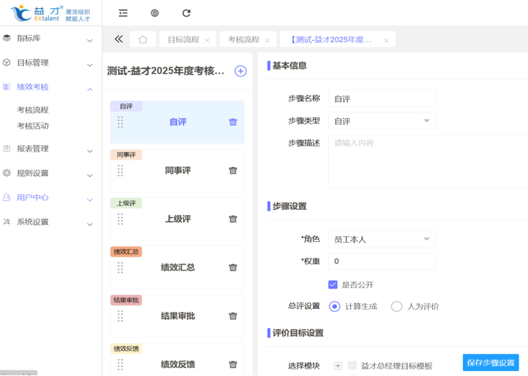The width and height of the screenshot is (528, 376).
Task: Close the 测试-益才2025年度 tab
Action: 387,40
